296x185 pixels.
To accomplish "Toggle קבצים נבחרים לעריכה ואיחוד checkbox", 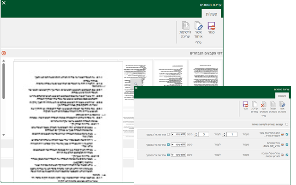I will coord(287,125).
